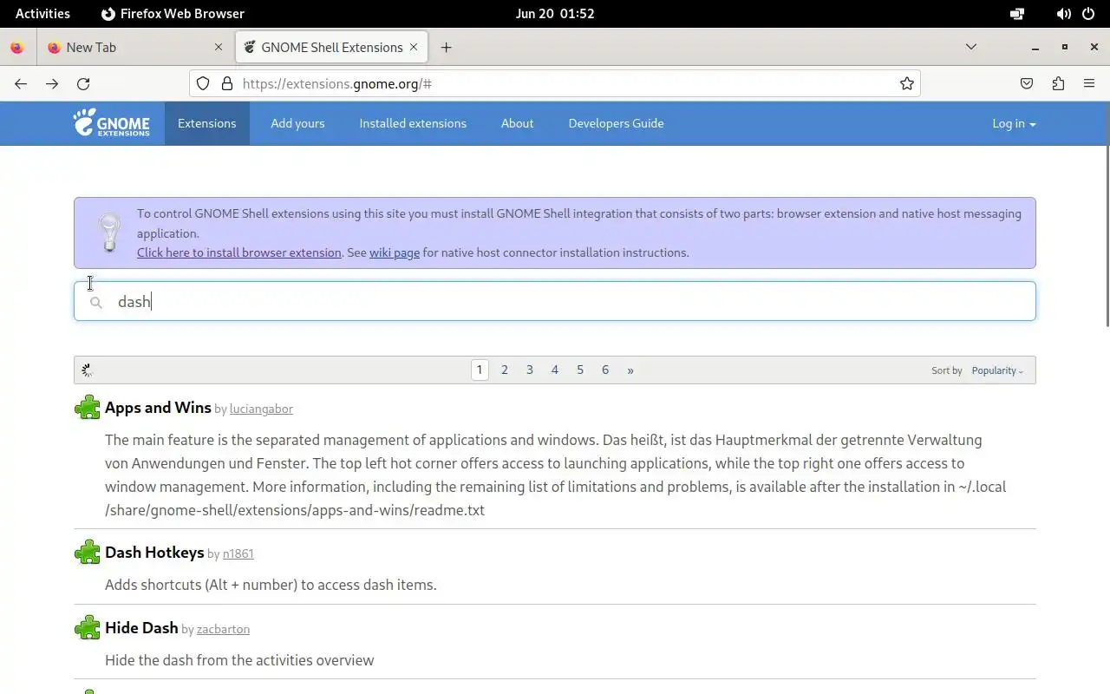Screen dimensions: 1110x694
Task: Open the Firefox Web Browser app menu
Action: tap(173, 14)
